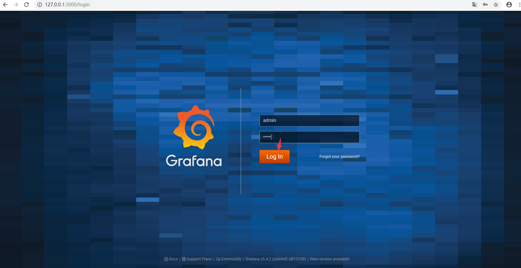521x268 pixels.
Task: Reload the Grafana login page
Action: (26, 5)
